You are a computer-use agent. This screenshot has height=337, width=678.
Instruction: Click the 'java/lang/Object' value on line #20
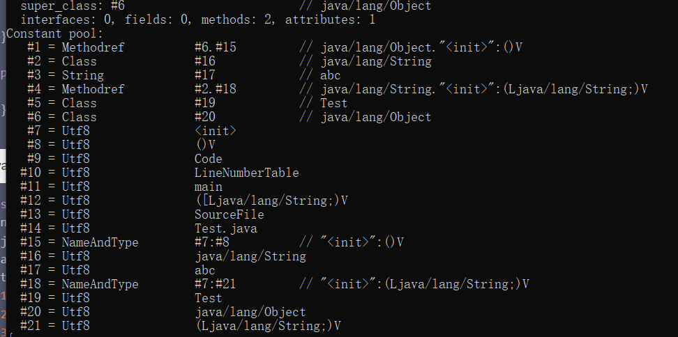250,312
